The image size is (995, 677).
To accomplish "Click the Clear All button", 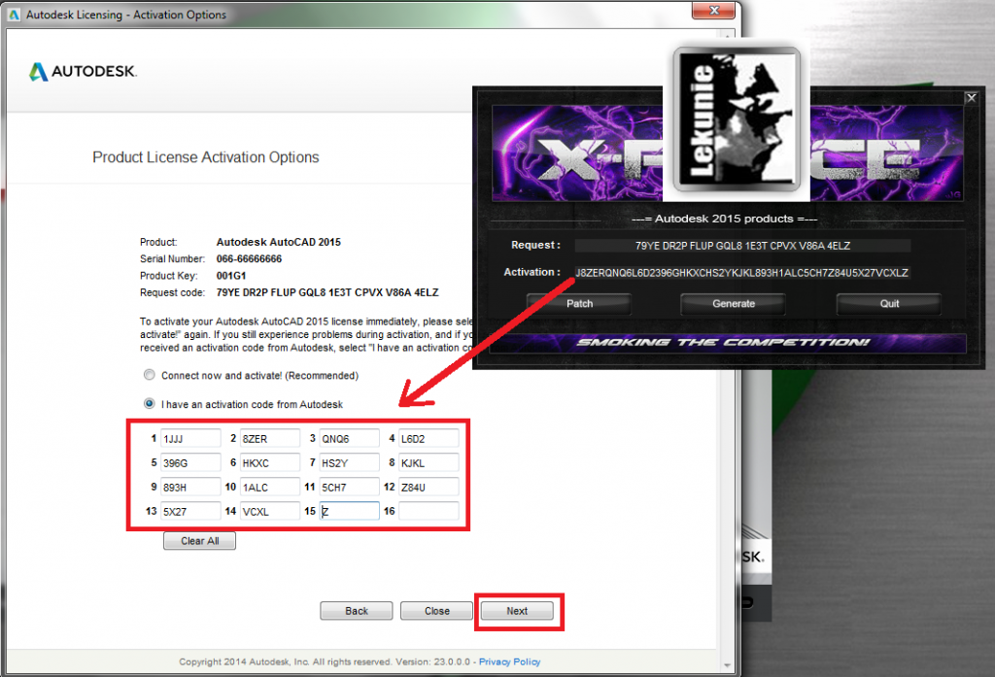I will (199, 541).
